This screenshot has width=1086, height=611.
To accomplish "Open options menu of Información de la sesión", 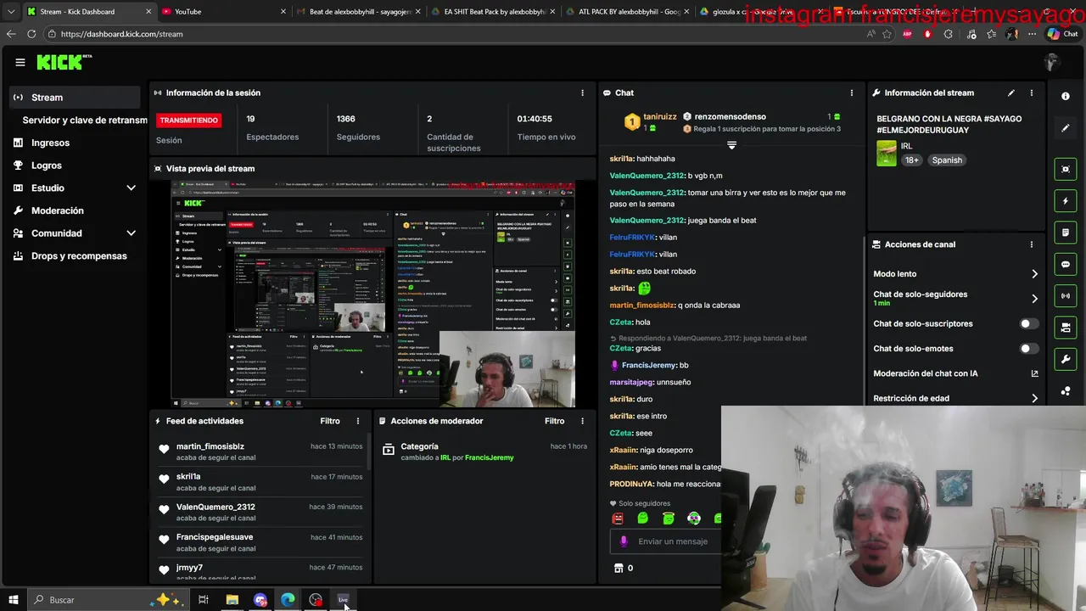I will pyautogui.click(x=582, y=92).
